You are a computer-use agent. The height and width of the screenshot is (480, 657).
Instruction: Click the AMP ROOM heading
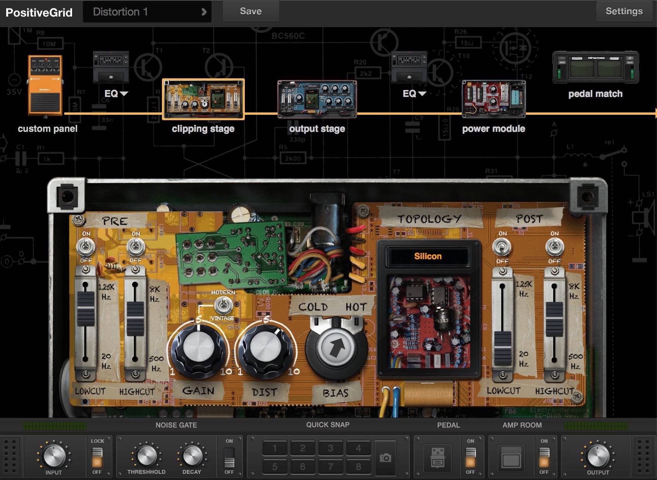pos(522,425)
